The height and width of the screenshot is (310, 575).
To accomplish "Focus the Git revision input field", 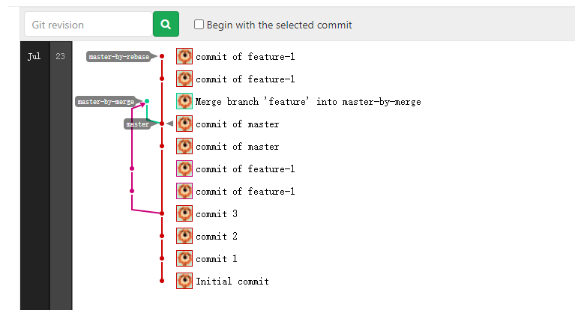I will [88, 24].
